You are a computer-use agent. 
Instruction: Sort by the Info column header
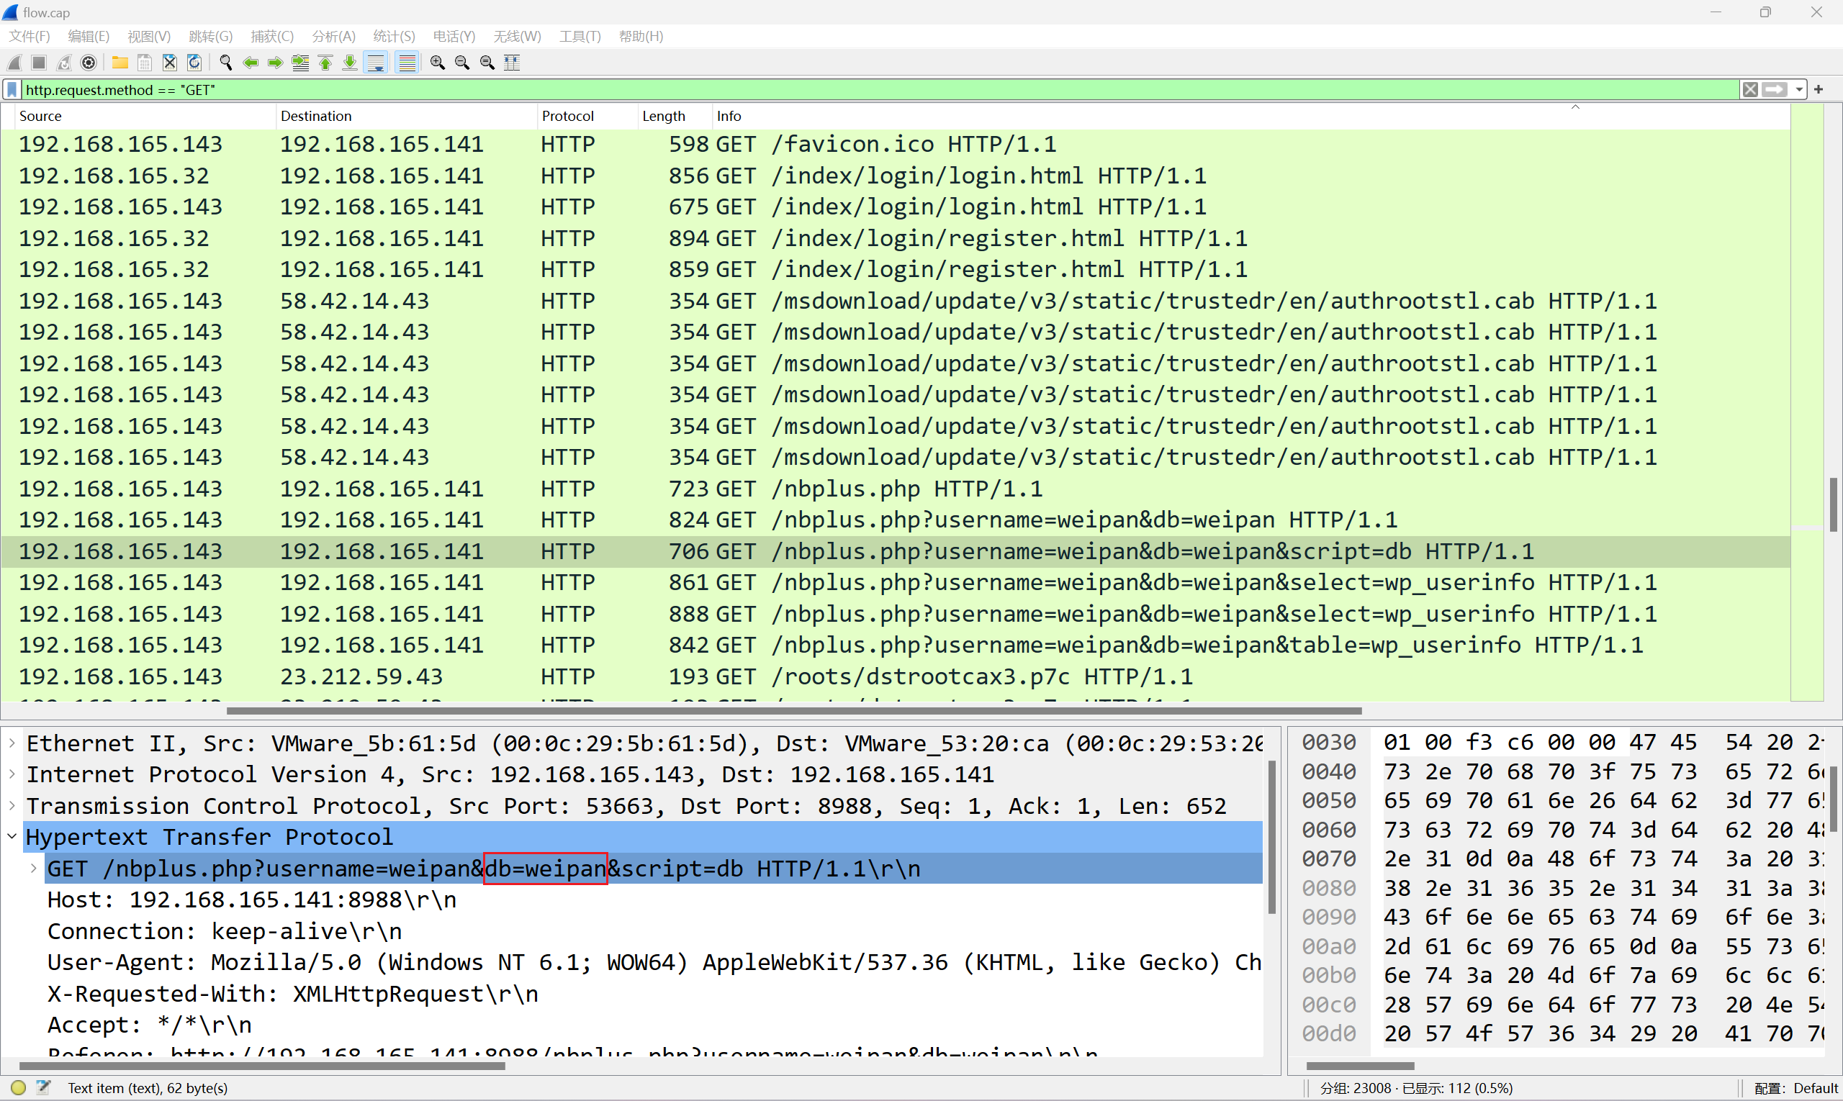(x=1251, y=116)
